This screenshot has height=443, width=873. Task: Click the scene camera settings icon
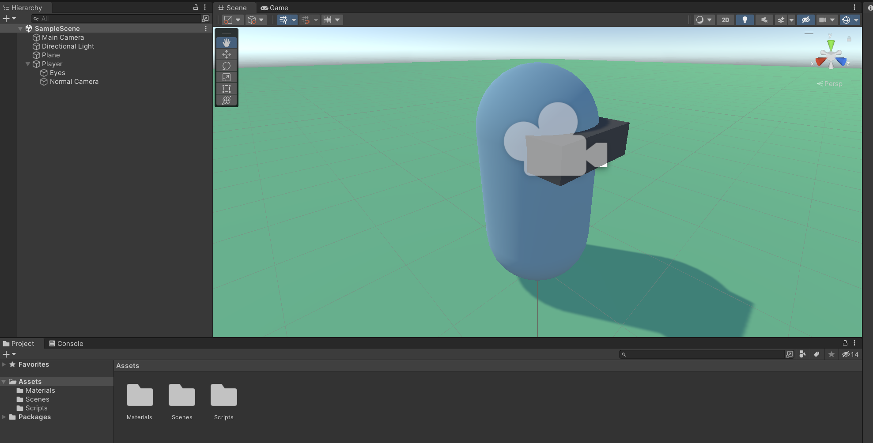pyautogui.click(x=822, y=20)
